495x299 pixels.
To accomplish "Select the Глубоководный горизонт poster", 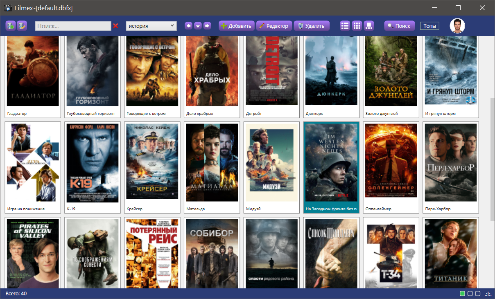I will pyautogui.click(x=93, y=71).
